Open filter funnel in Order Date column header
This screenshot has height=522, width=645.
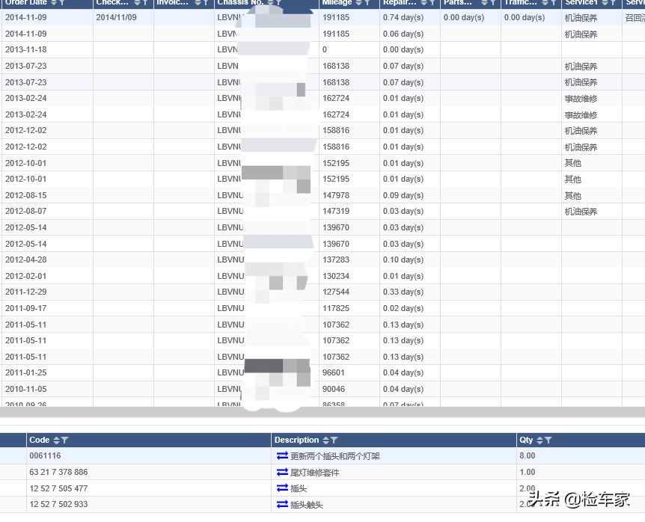click(x=62, y=3)
